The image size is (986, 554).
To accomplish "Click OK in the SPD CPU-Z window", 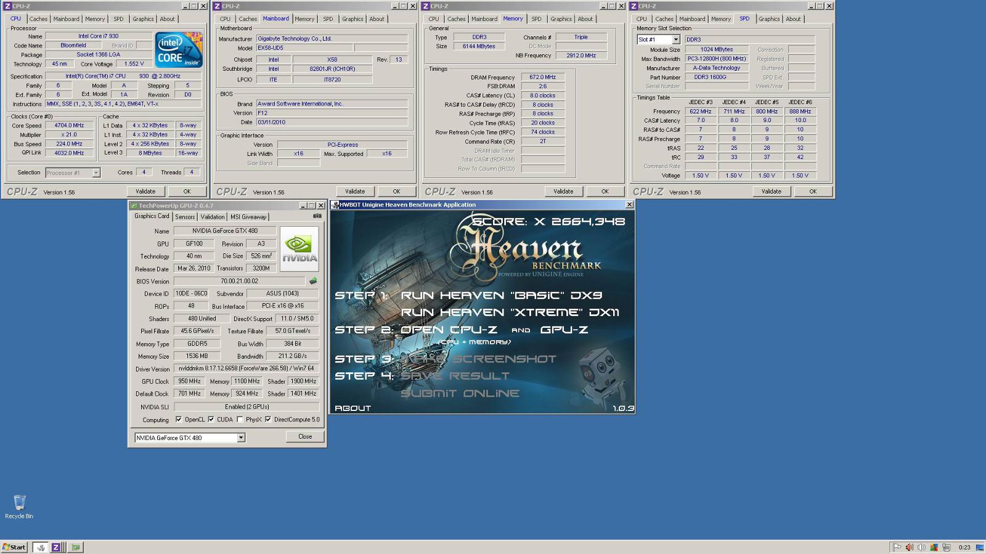I will [813, 191].
